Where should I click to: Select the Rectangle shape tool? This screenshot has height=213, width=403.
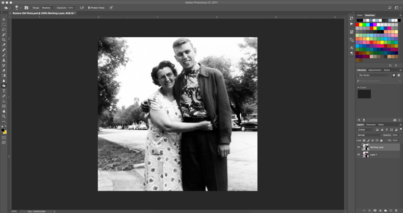(x=4, y=106)
